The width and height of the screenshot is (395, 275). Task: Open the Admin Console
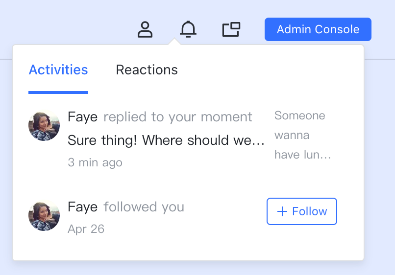318,29
